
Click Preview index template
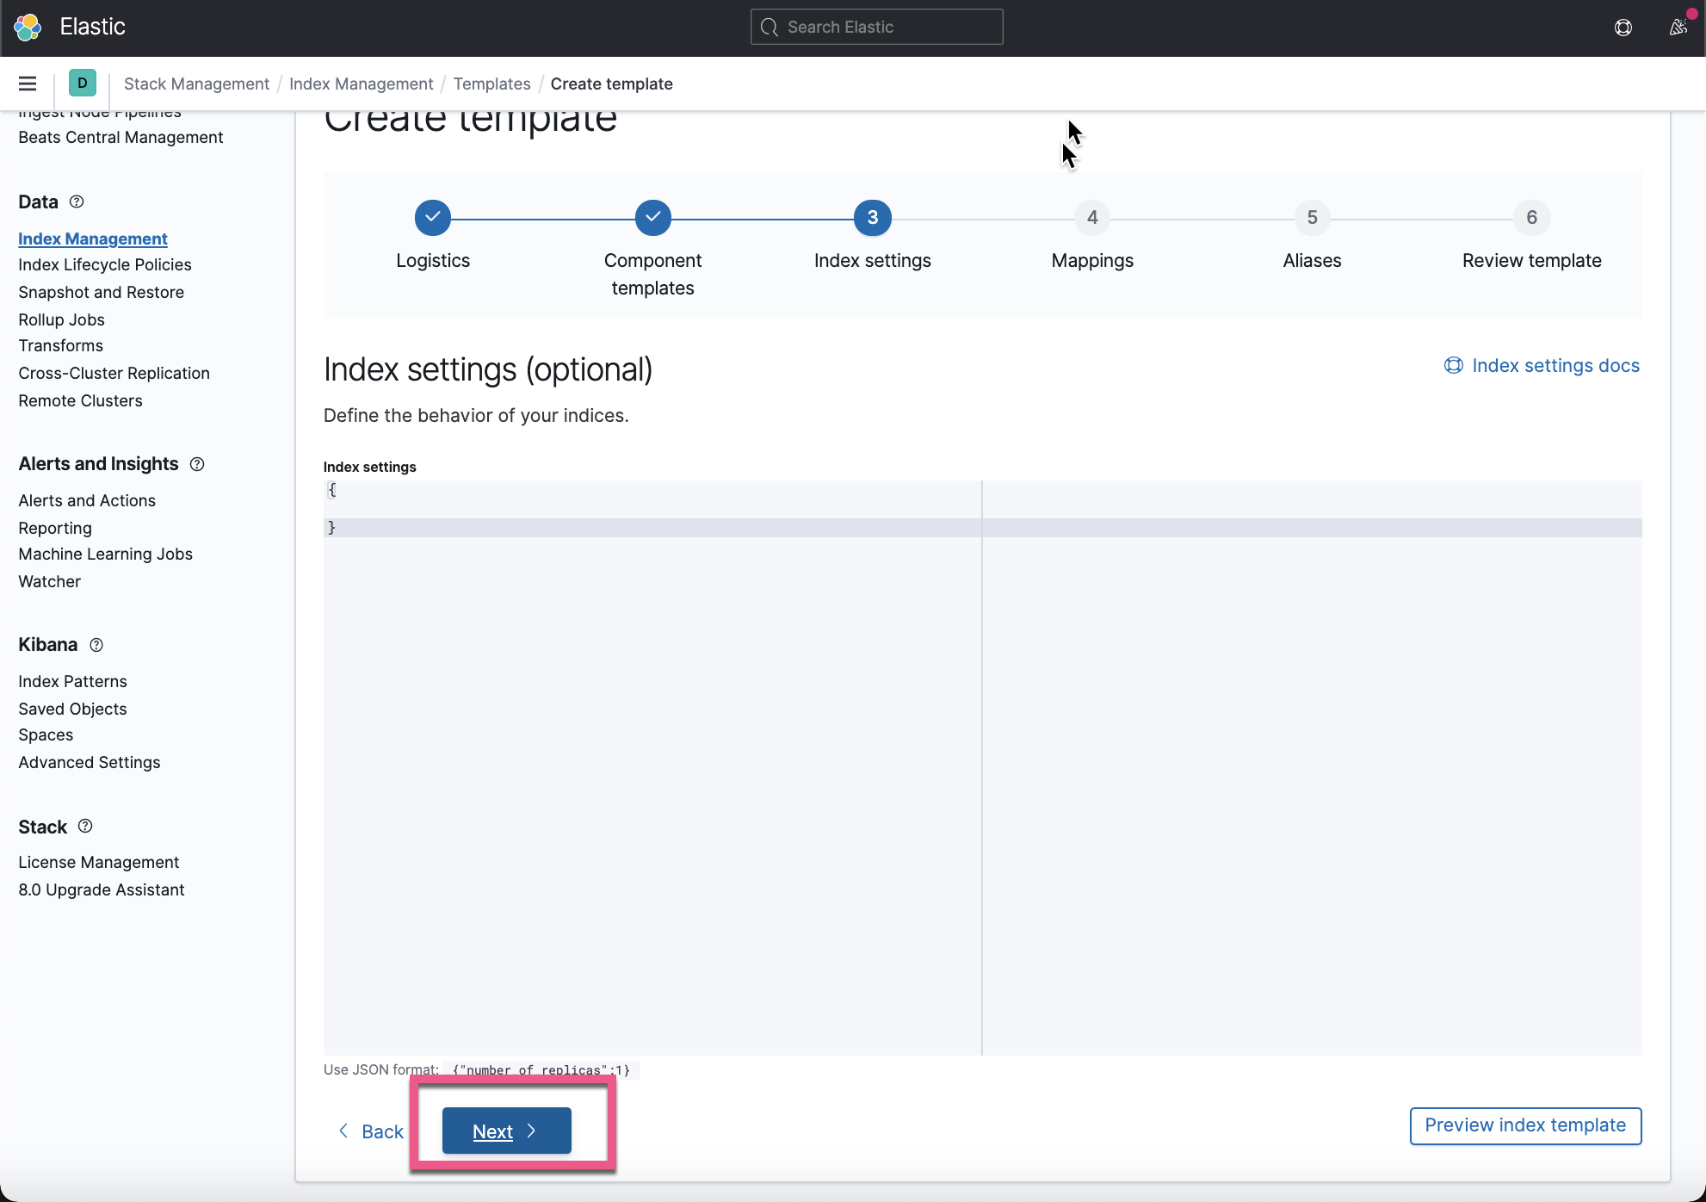click(x=1524, y=1125)
